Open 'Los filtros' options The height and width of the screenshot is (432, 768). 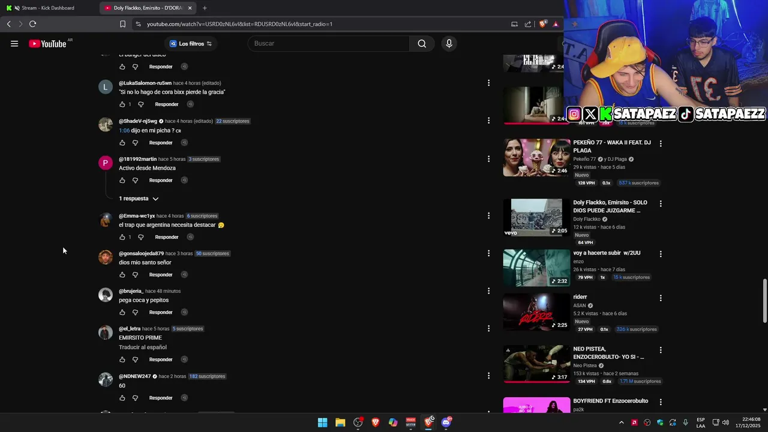pyautogui.click(x=191, y=44)
